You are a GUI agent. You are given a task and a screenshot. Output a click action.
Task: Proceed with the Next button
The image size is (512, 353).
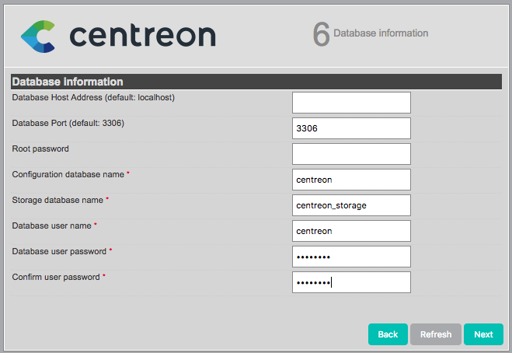point(483,334)
